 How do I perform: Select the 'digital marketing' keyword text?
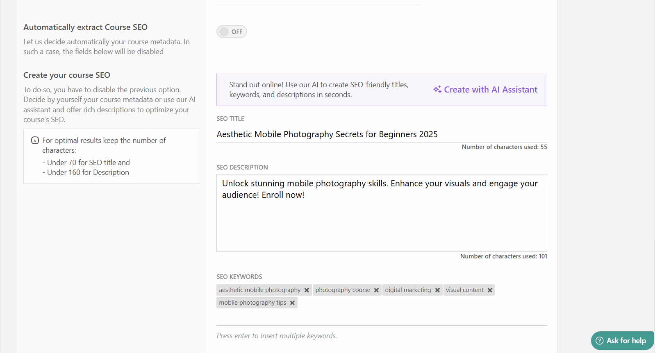[408, 290]
